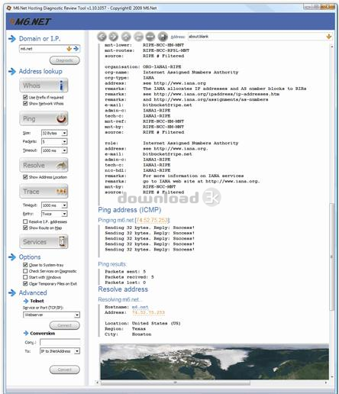Enable Start with Windows option
Image resolution: width=339 pixels, height=394 pixels.
pos(25,277)
